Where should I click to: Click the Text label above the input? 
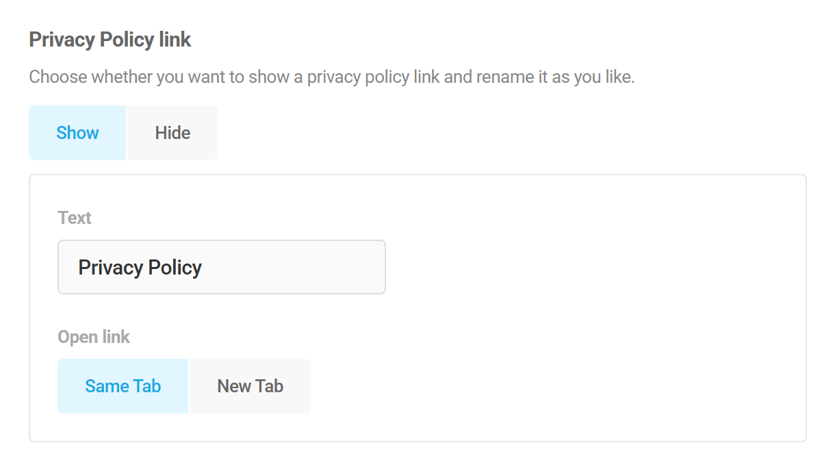pyautogui.click(x=74, y=218)
